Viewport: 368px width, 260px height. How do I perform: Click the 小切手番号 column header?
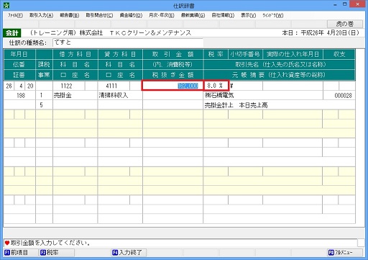coord(245,54)
